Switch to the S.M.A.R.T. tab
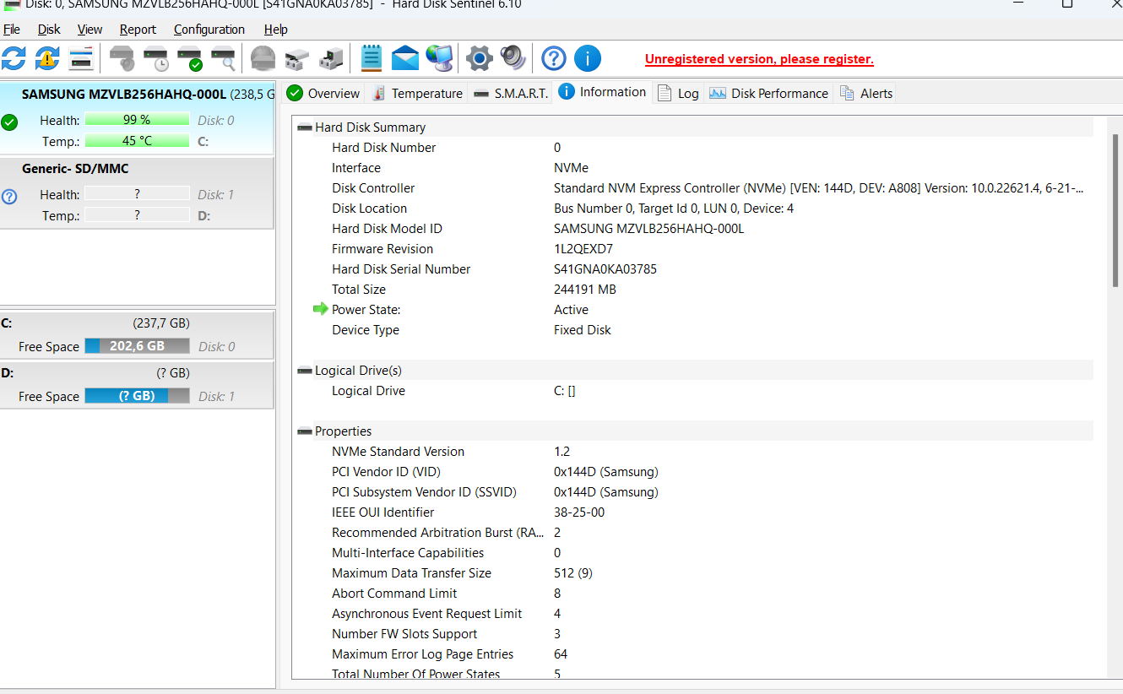 (511, 93)
